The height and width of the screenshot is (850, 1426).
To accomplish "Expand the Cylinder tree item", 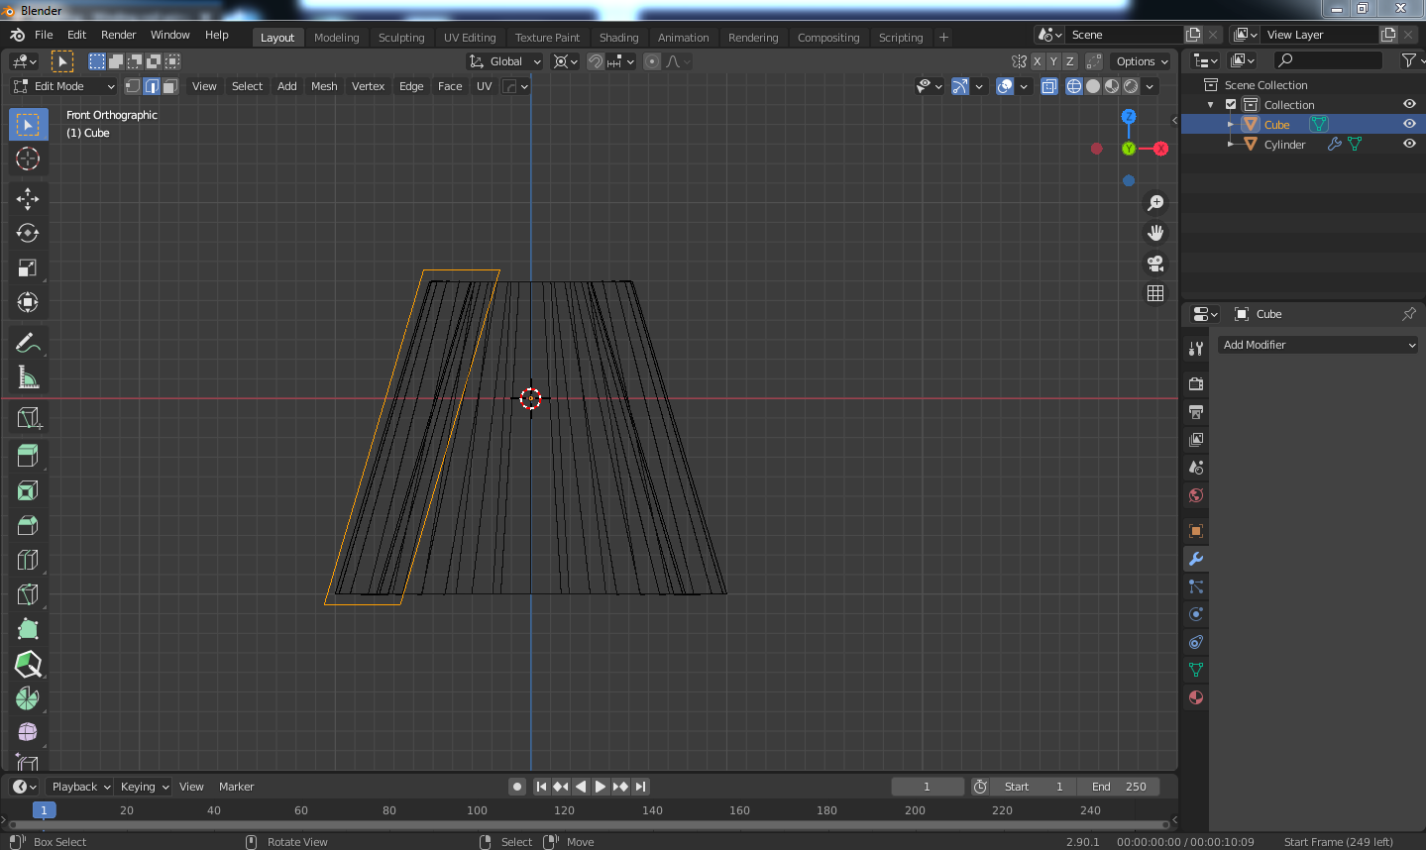I will (x=1231, y=145).
